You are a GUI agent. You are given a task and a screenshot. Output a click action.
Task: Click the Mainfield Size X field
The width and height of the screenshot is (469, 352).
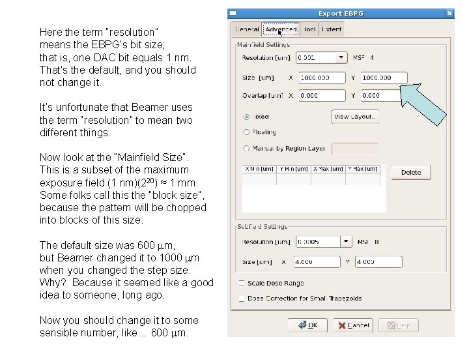[322, 78]
